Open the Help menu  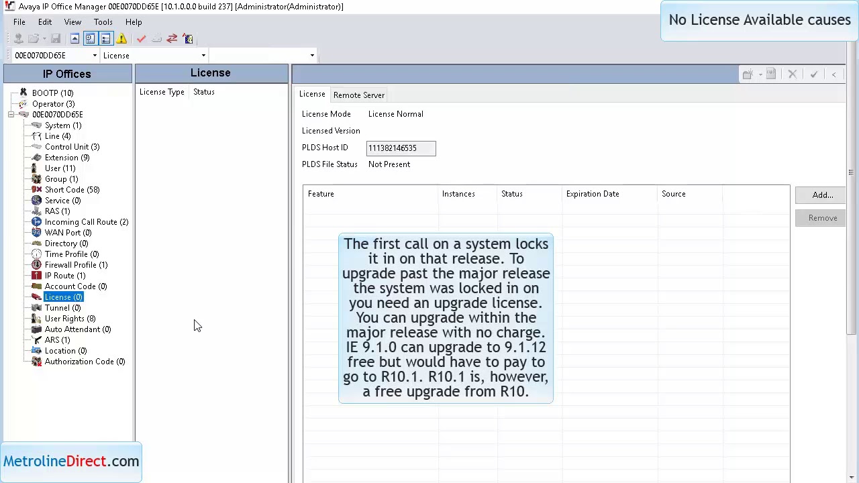coord(134,22)
